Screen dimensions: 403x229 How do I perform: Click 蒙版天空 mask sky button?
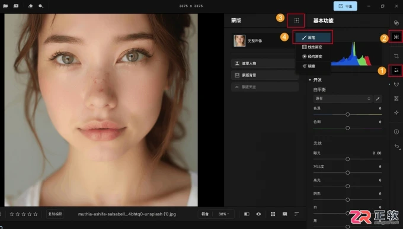click(265, 87)
